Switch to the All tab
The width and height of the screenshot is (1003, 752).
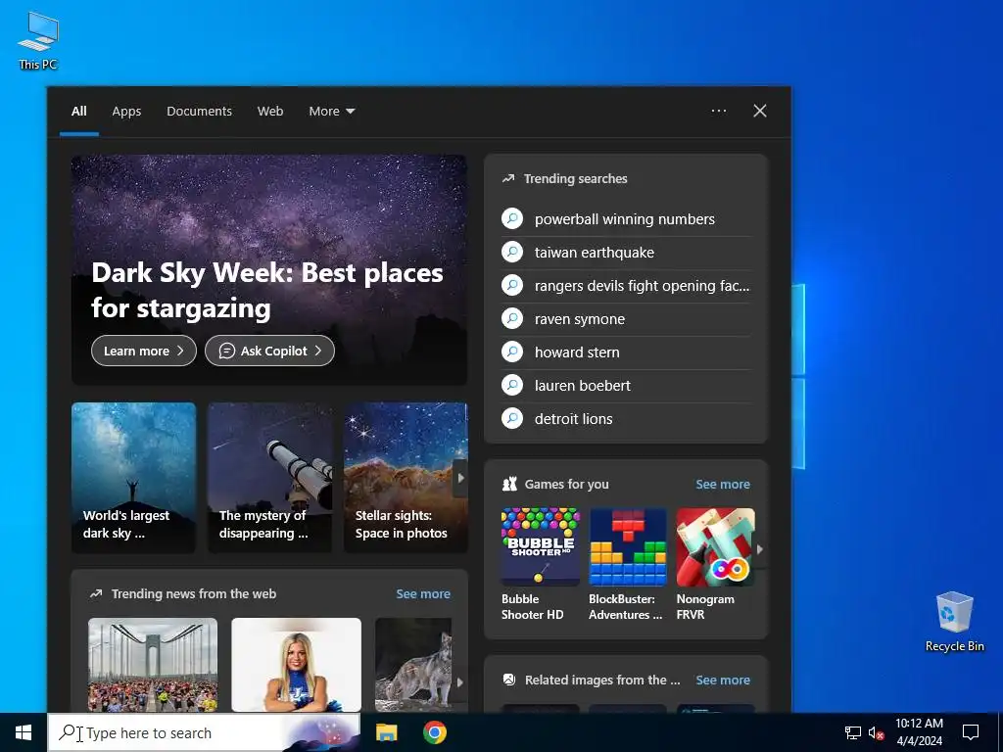tap(78, 112)
